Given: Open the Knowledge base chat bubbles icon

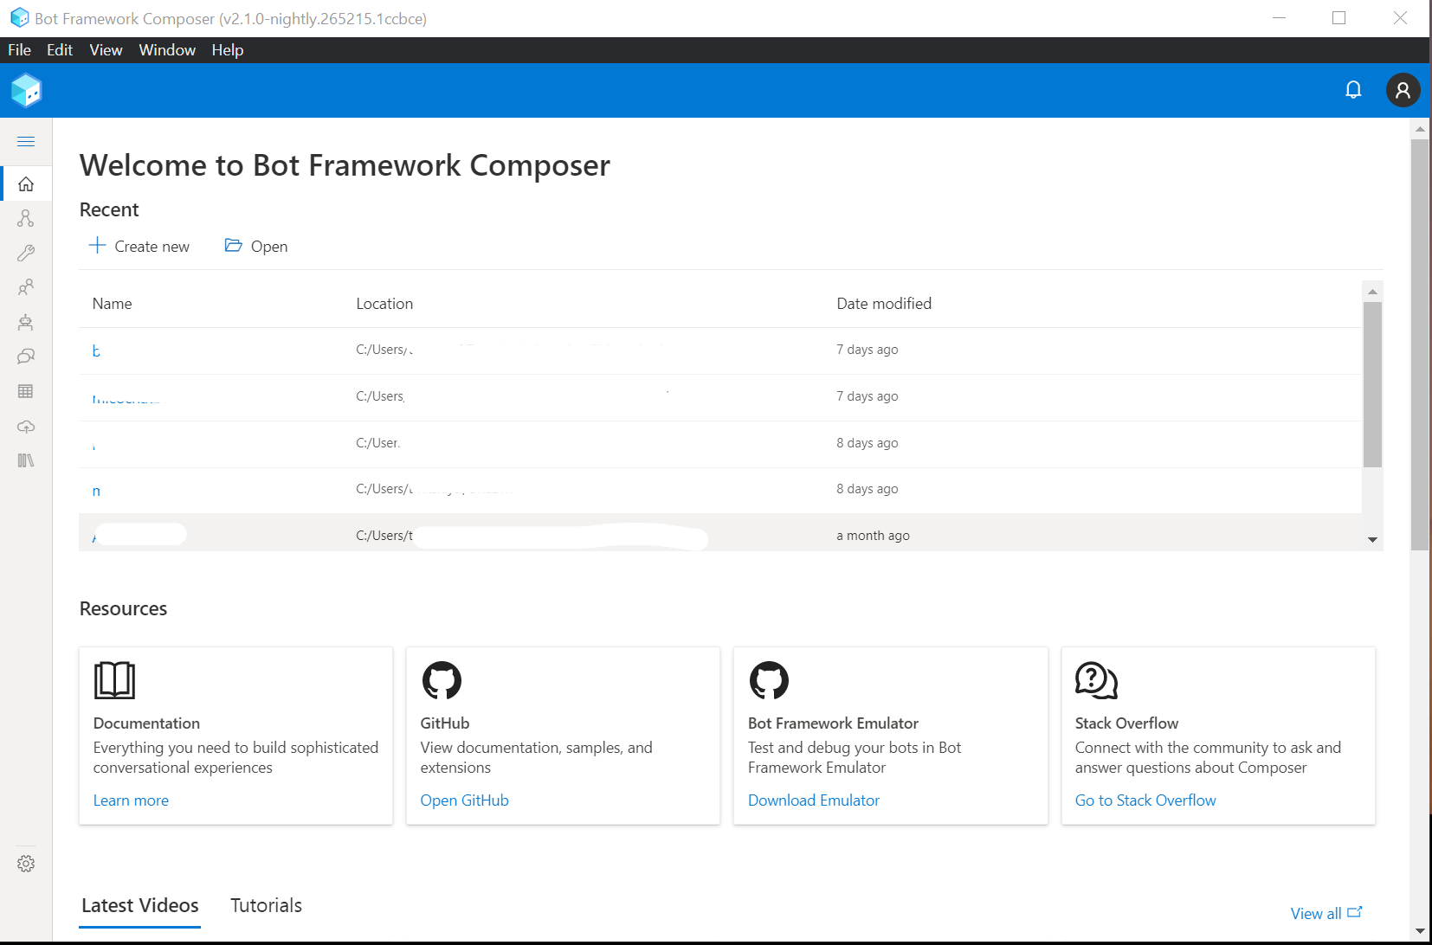Looking at the screenshot, I should coord(26,357).
